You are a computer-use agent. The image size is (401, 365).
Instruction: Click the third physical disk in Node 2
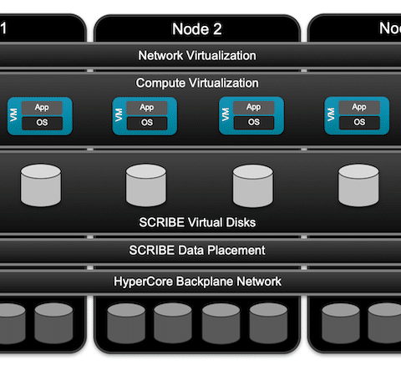pos(221,323)
